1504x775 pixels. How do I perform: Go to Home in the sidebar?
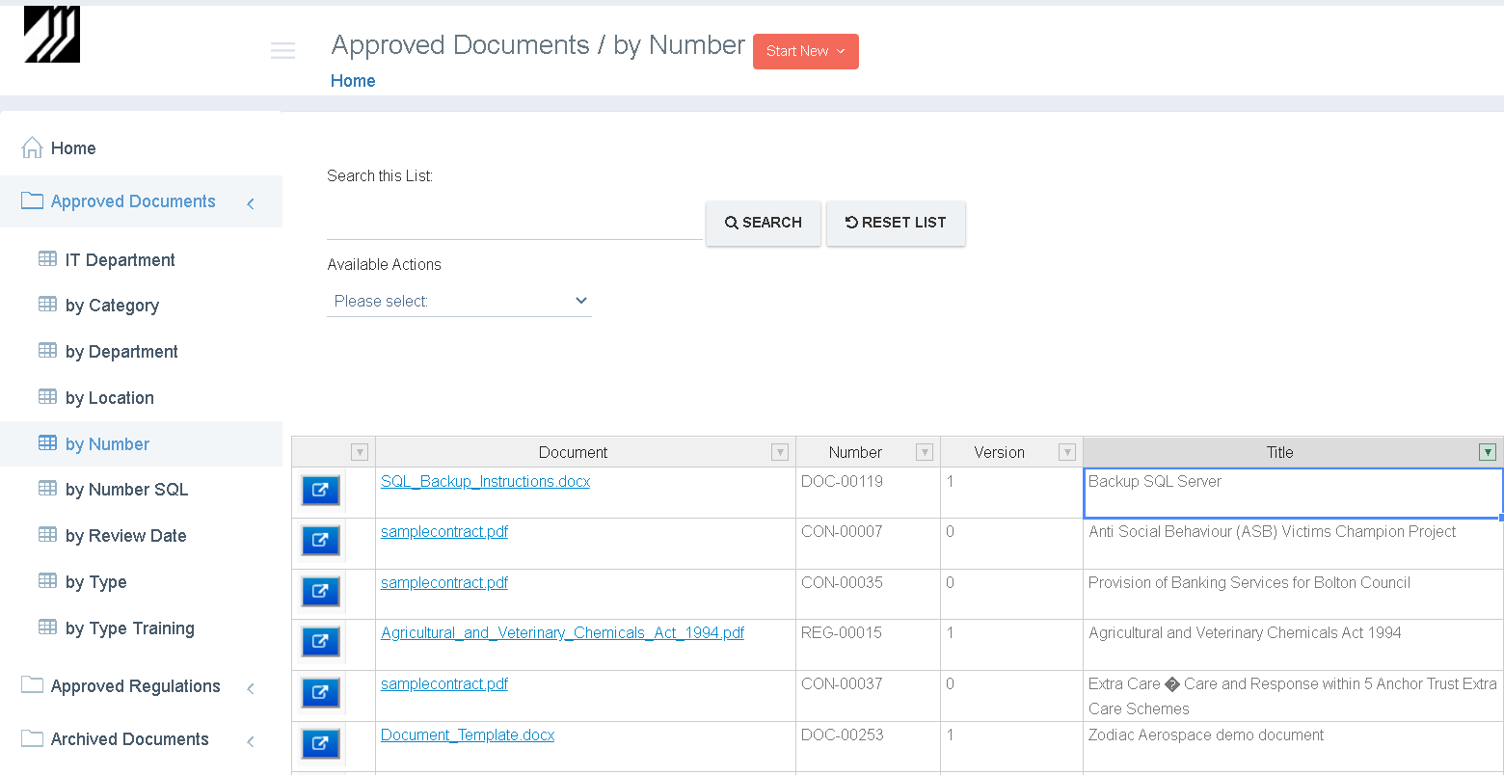coord(73,148)
